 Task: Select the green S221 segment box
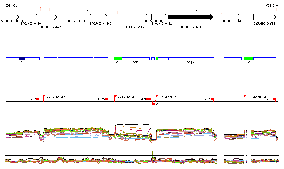click(118, 59)
